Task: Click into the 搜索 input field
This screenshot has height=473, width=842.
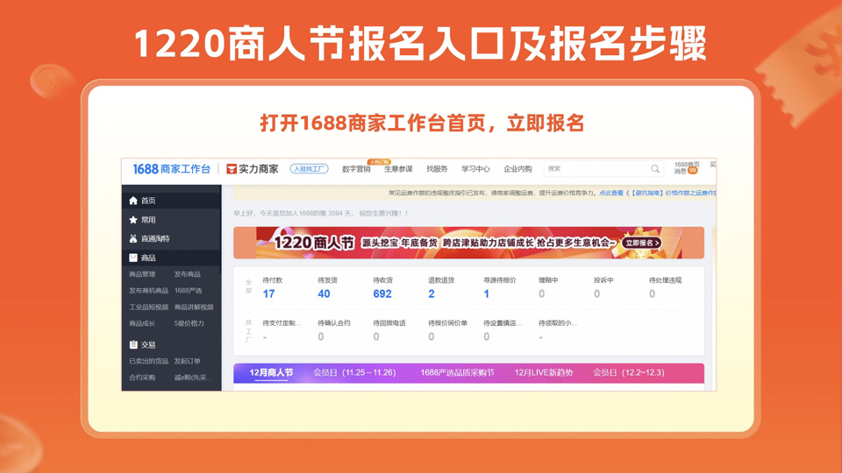Action: [x=596, y=169]
